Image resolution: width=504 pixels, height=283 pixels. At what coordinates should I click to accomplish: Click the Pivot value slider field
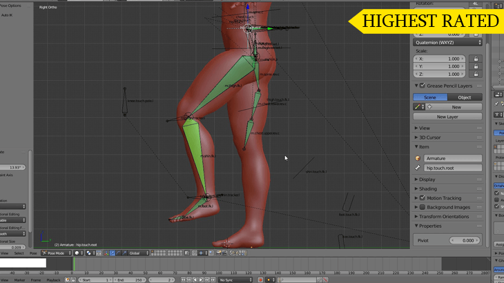(x=465, y=240)
